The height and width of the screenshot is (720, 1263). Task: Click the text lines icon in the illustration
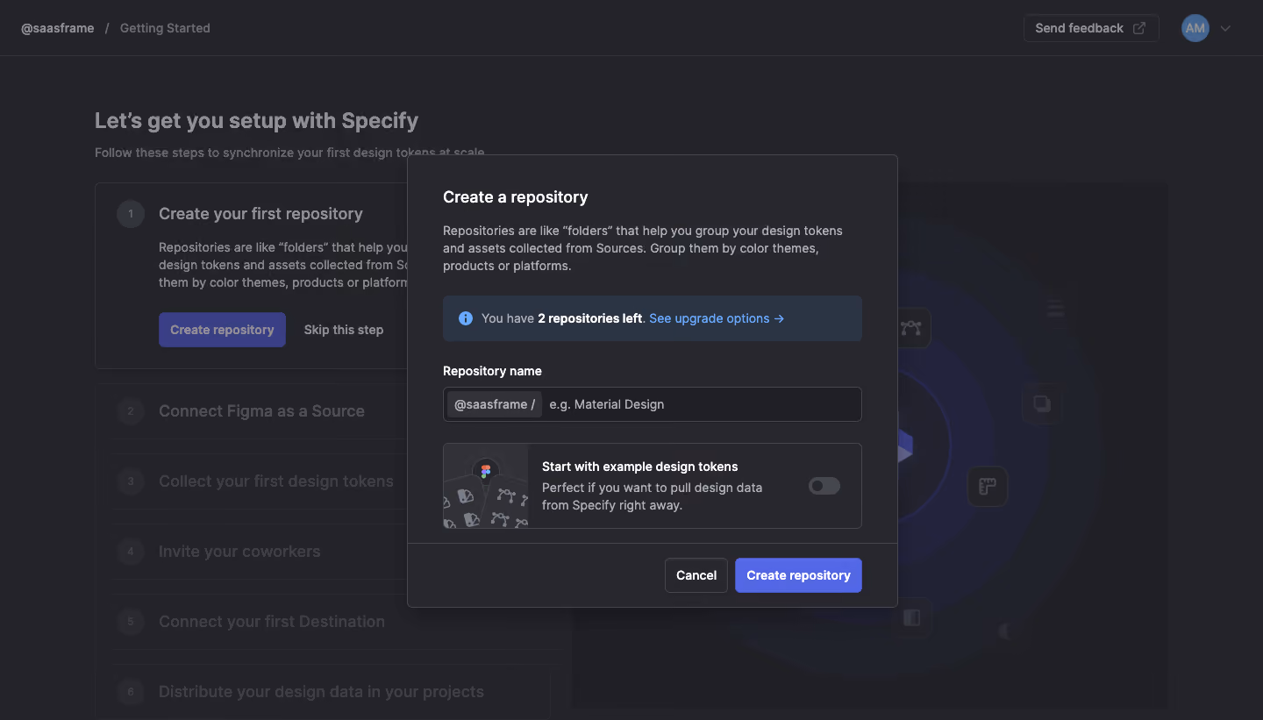tap(1055, 308)
